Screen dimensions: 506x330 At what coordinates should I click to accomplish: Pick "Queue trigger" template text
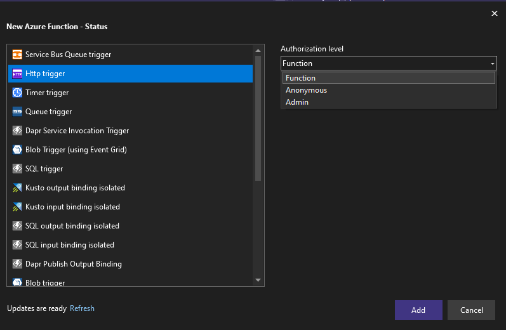[x=48, y=112]
